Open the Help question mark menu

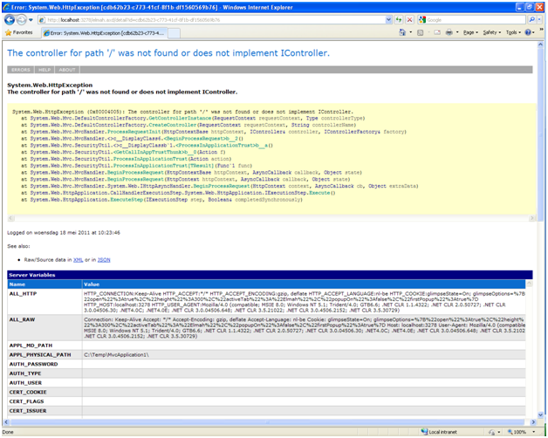click(530, 32)
